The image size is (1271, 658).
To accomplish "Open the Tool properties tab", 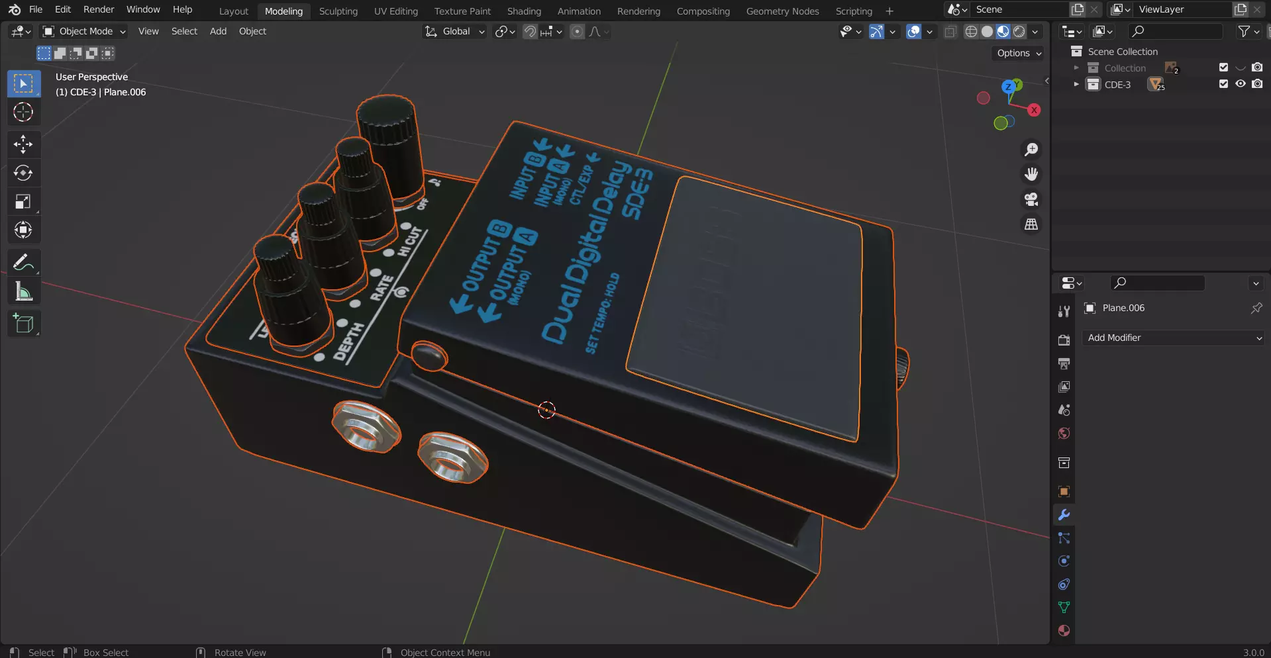I will (1064, 312).
